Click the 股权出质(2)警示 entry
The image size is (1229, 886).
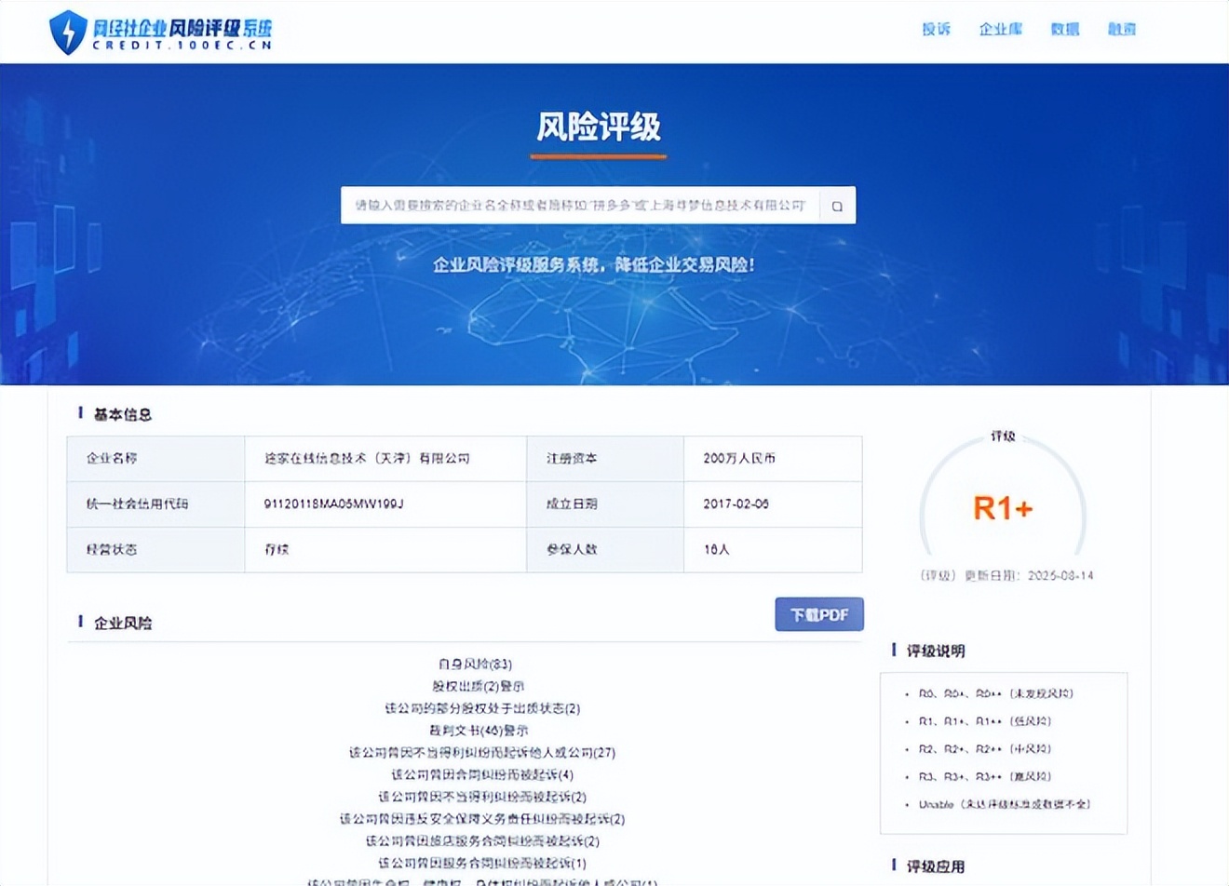pos(479,686)
